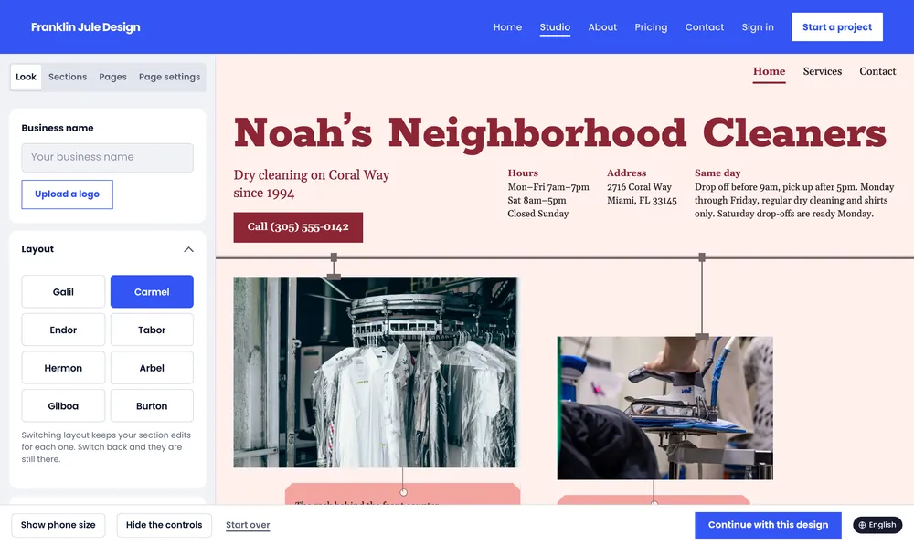Screen dimensions: 914x545
Task: Select the Galil layout
Action: tap(63, 292)
